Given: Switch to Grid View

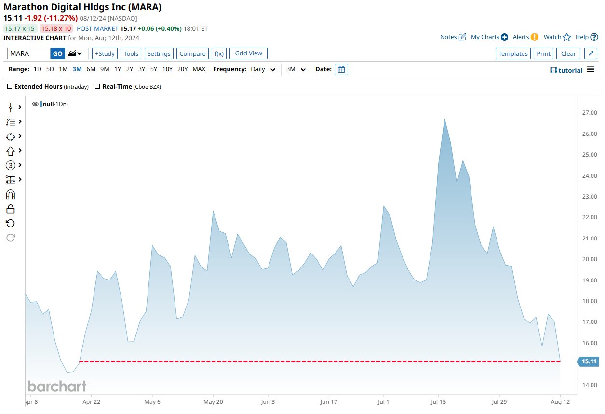Looking at the screenshot, I should pyautogui.click(x=248, y=53).
